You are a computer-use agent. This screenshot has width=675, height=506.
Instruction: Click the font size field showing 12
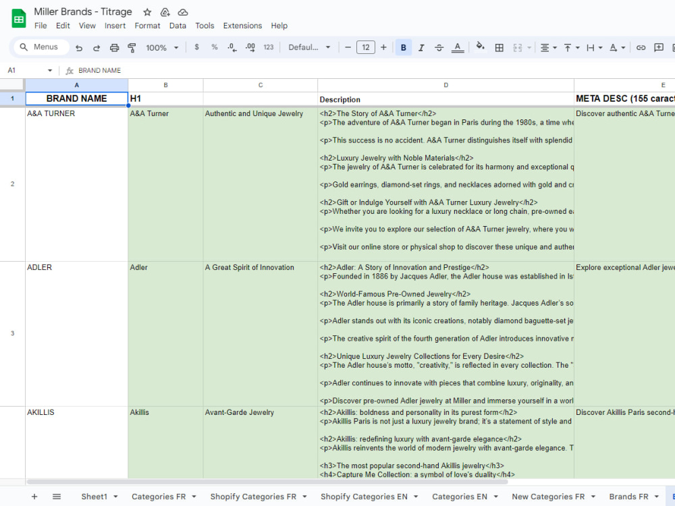click(365, 47)
